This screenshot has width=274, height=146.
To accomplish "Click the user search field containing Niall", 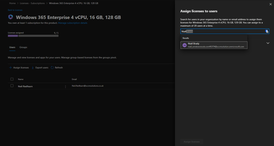I will click(222, 31).
